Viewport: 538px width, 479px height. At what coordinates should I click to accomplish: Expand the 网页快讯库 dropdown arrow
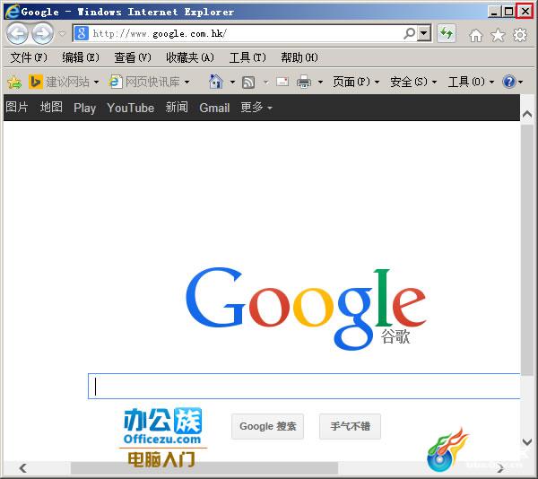(x=187, y=82)
